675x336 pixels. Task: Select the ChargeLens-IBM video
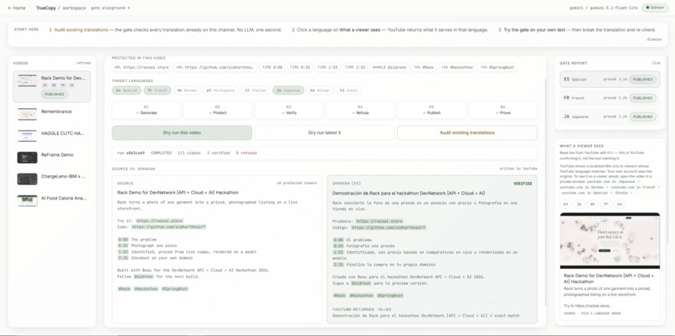52,178
